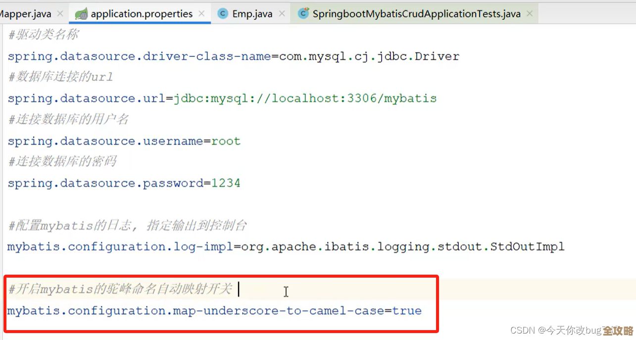Click the mybatis.configuration.log-impl property key
The image size is (636, 340).
pos(120,246)
